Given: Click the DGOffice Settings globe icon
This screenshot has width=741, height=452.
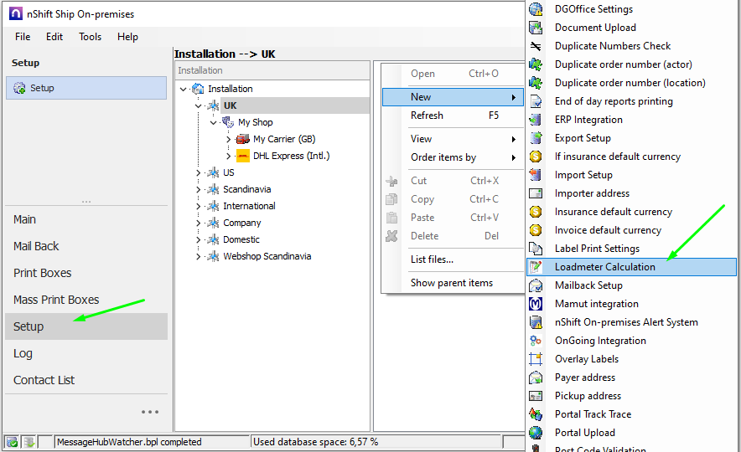Looking at the screenshot, I should pyautogui.click(x=536, y=9).
